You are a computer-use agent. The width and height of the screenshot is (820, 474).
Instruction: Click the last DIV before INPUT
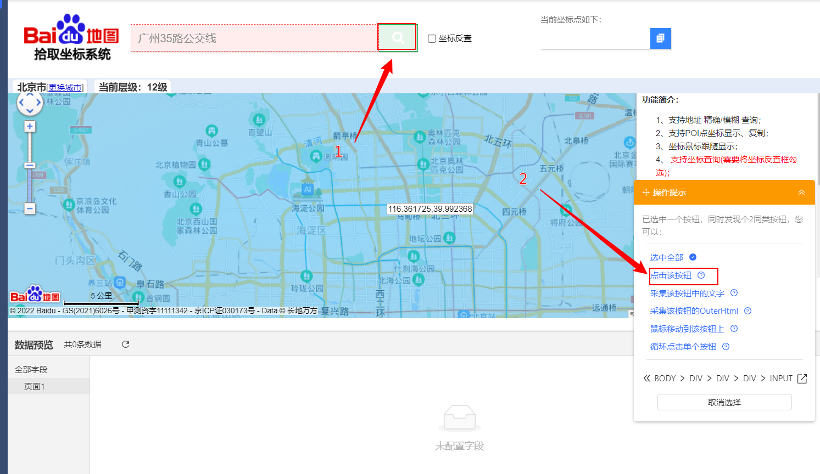pos(750,379)
